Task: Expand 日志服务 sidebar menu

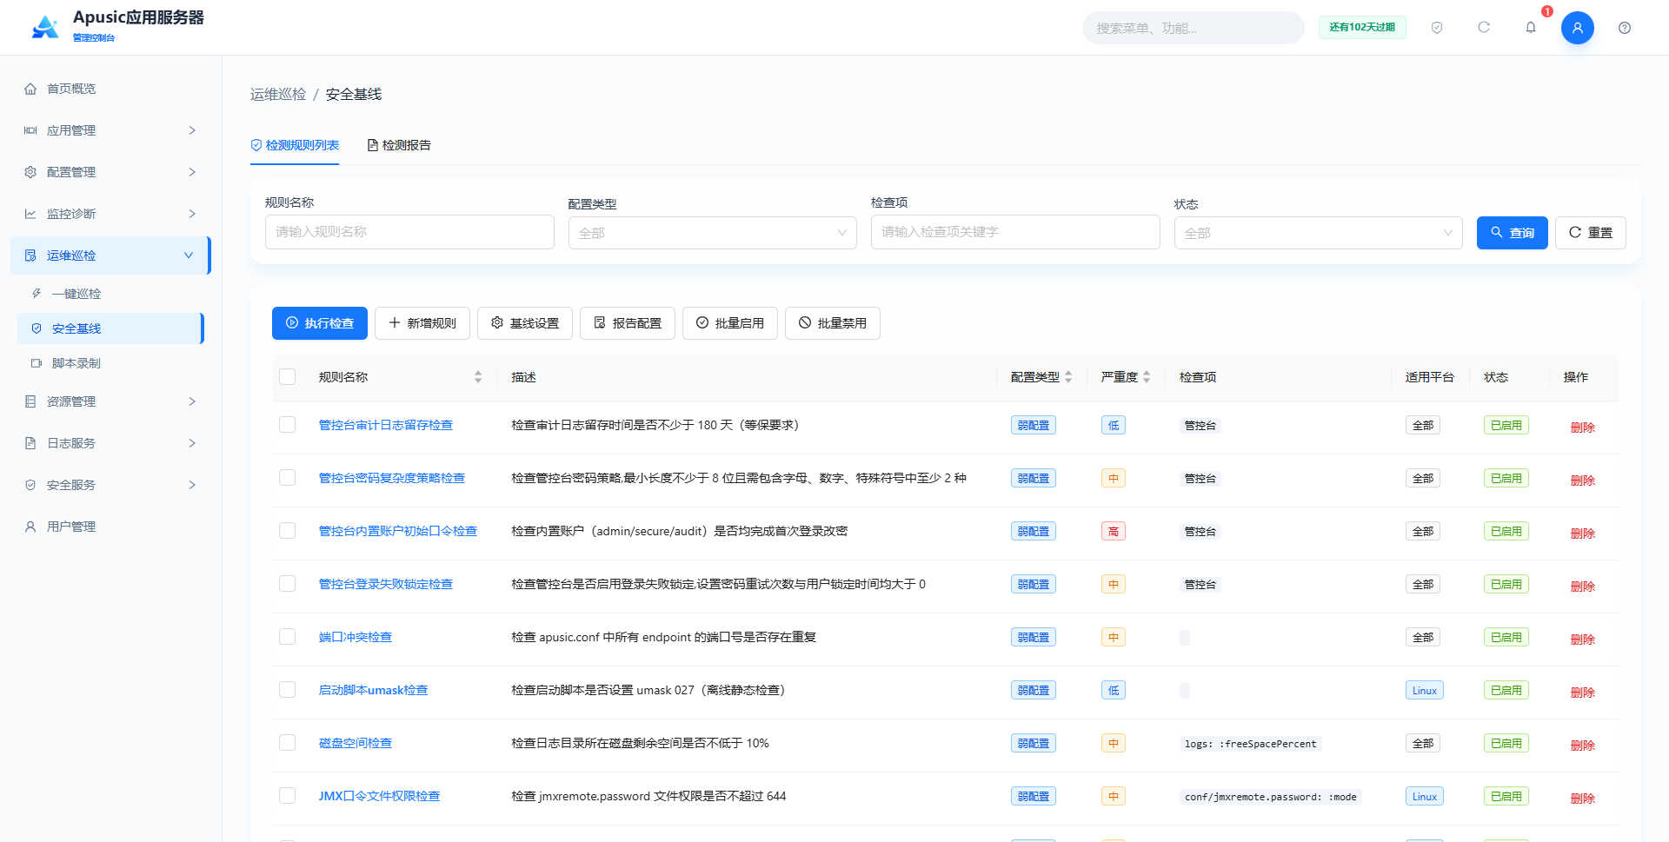Action: coord(111,443)
